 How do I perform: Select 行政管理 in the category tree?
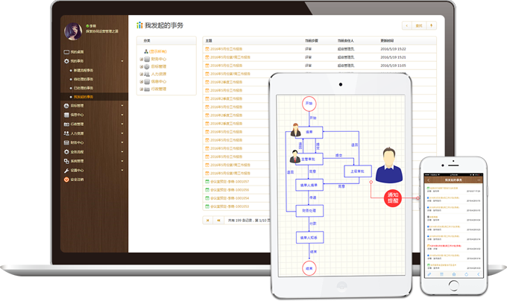158,89
